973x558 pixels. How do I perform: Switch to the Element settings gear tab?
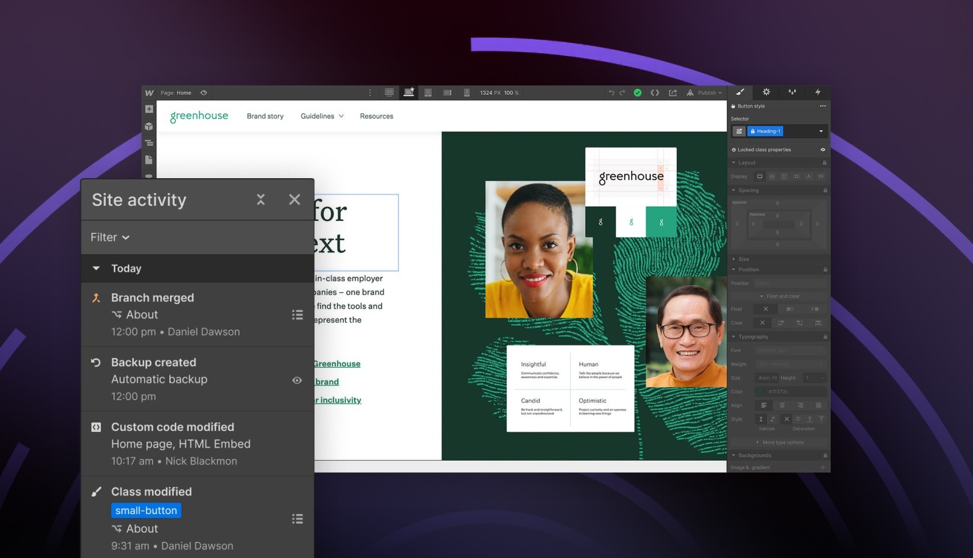click(766, 92)
